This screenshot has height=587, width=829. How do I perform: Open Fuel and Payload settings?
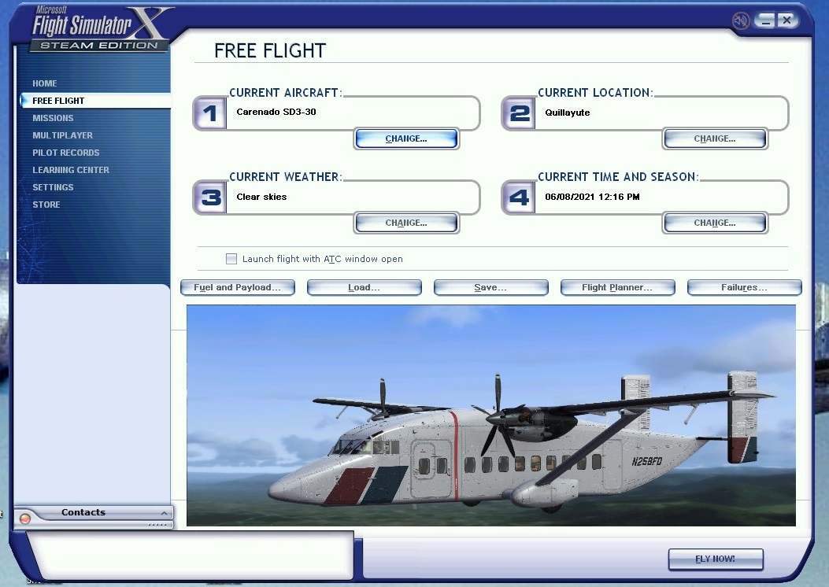238,287
